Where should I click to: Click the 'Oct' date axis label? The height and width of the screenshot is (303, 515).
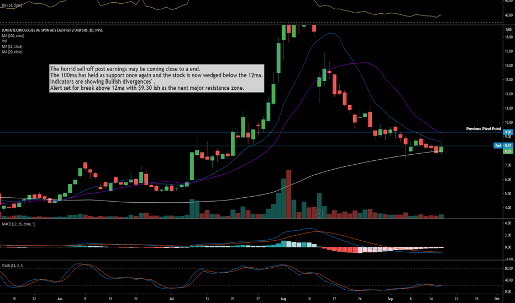(x=497, y=299)
